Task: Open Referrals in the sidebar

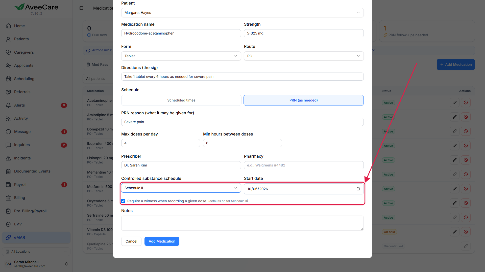Action: 36,92
